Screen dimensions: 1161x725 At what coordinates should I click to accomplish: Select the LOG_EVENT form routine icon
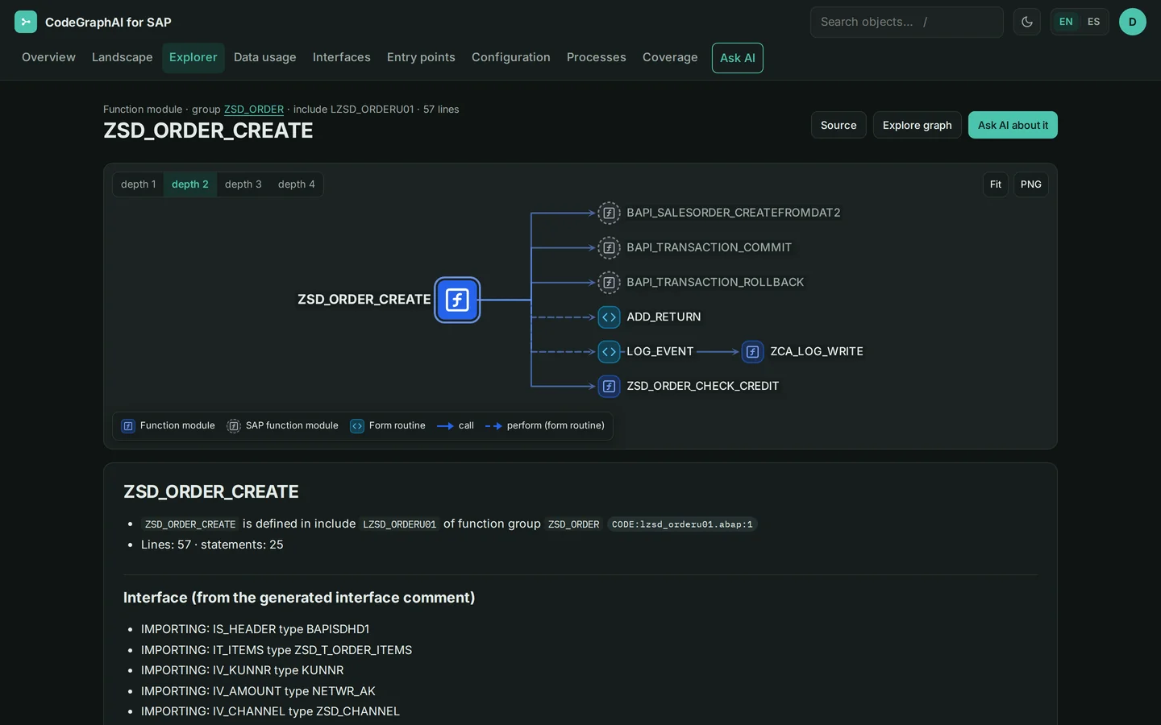pos(609,352)
